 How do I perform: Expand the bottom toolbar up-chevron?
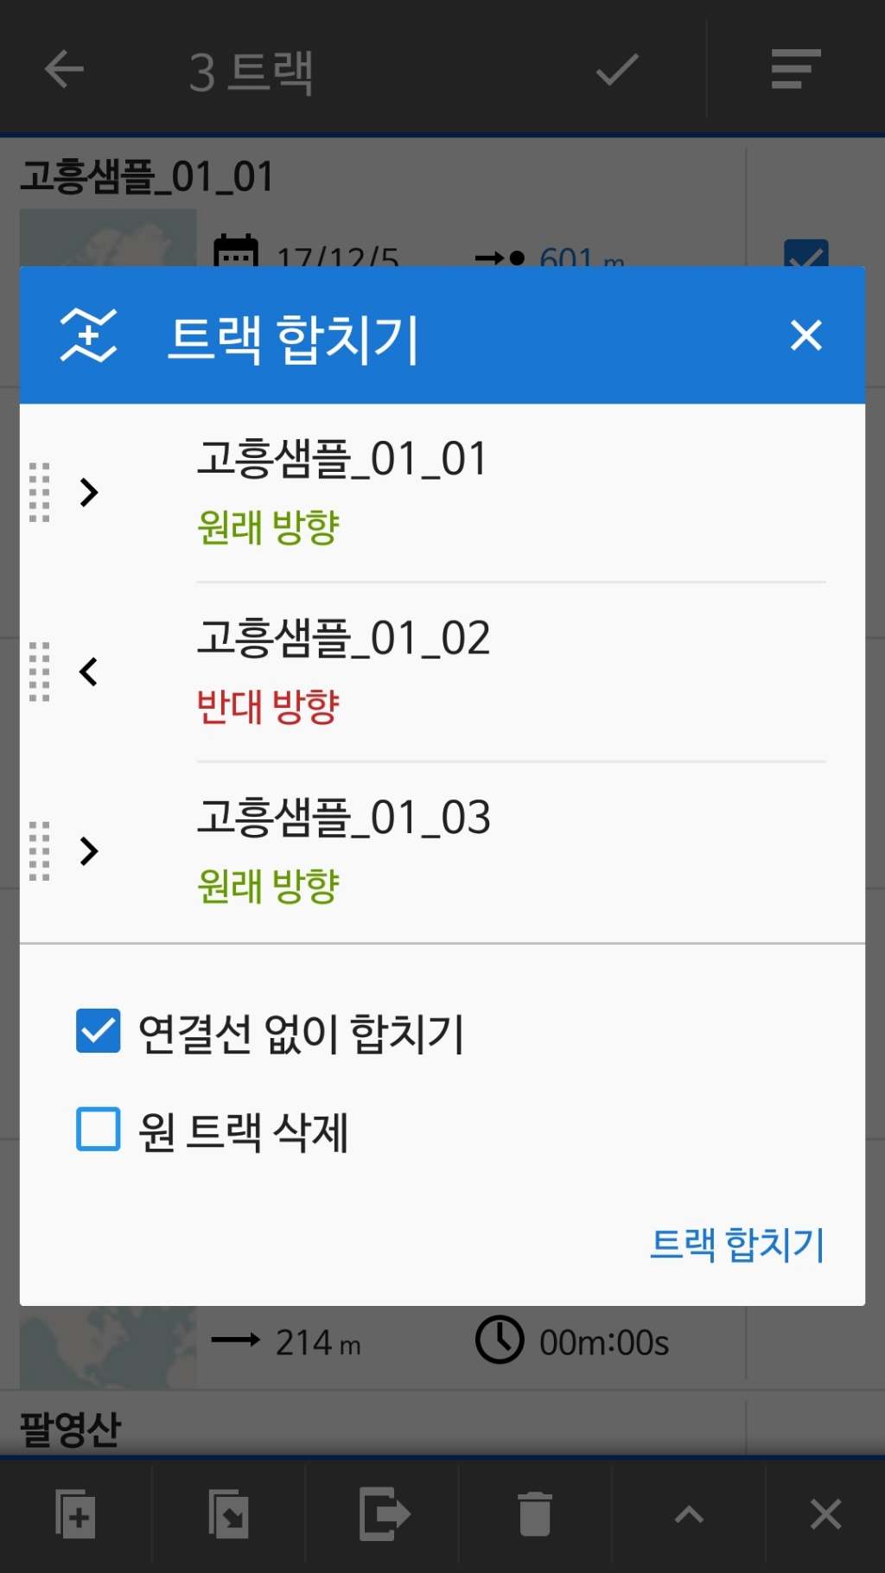pos(689,1514)
